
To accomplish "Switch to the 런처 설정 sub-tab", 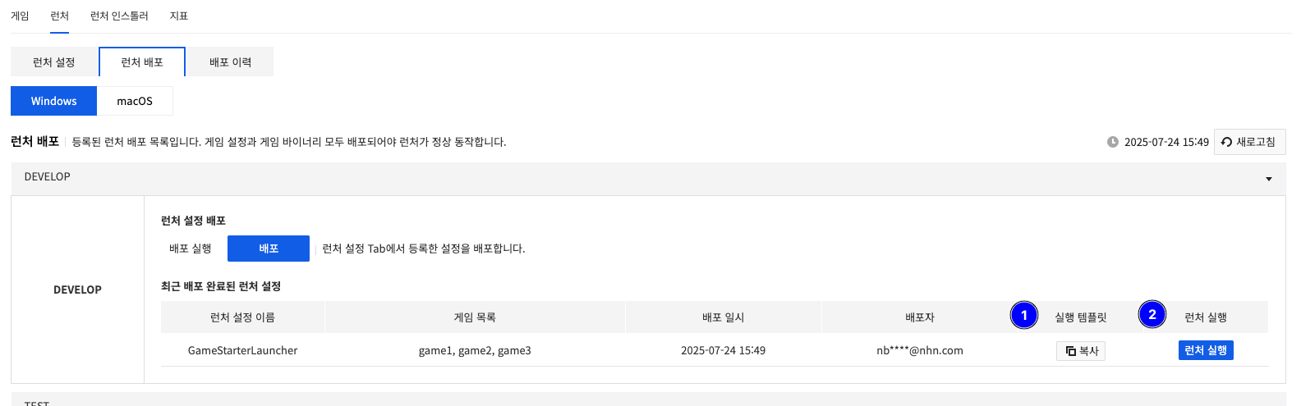I will click(x=54, y=62).
